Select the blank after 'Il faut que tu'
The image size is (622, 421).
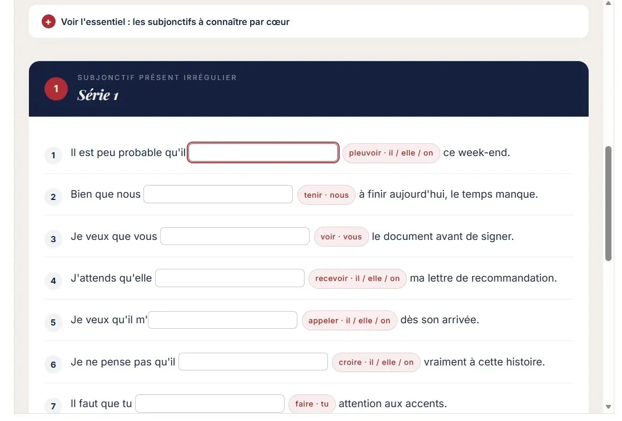210,404
